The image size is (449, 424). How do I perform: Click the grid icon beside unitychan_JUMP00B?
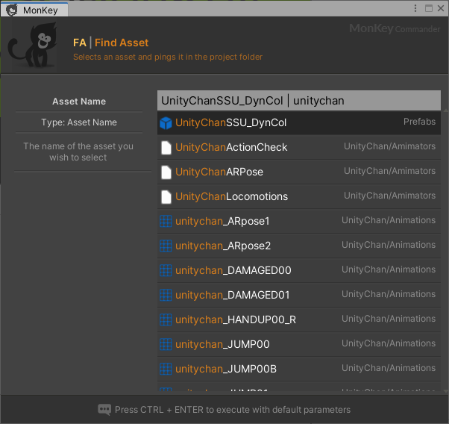[x=166, y=369]
